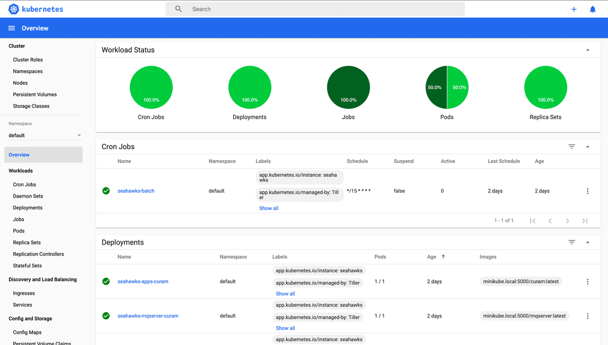Open Storage Classes in sidebar

31,106
